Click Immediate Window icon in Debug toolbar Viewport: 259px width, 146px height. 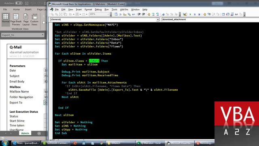(228, 15)
